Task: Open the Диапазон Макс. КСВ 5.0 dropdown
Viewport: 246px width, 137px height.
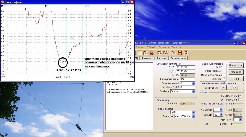Action: coord(193,116)
